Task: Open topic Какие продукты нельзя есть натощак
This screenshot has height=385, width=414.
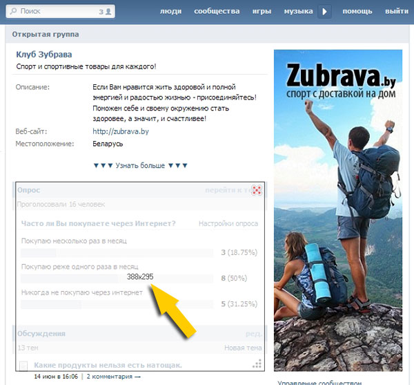Action: click(108, 365)
